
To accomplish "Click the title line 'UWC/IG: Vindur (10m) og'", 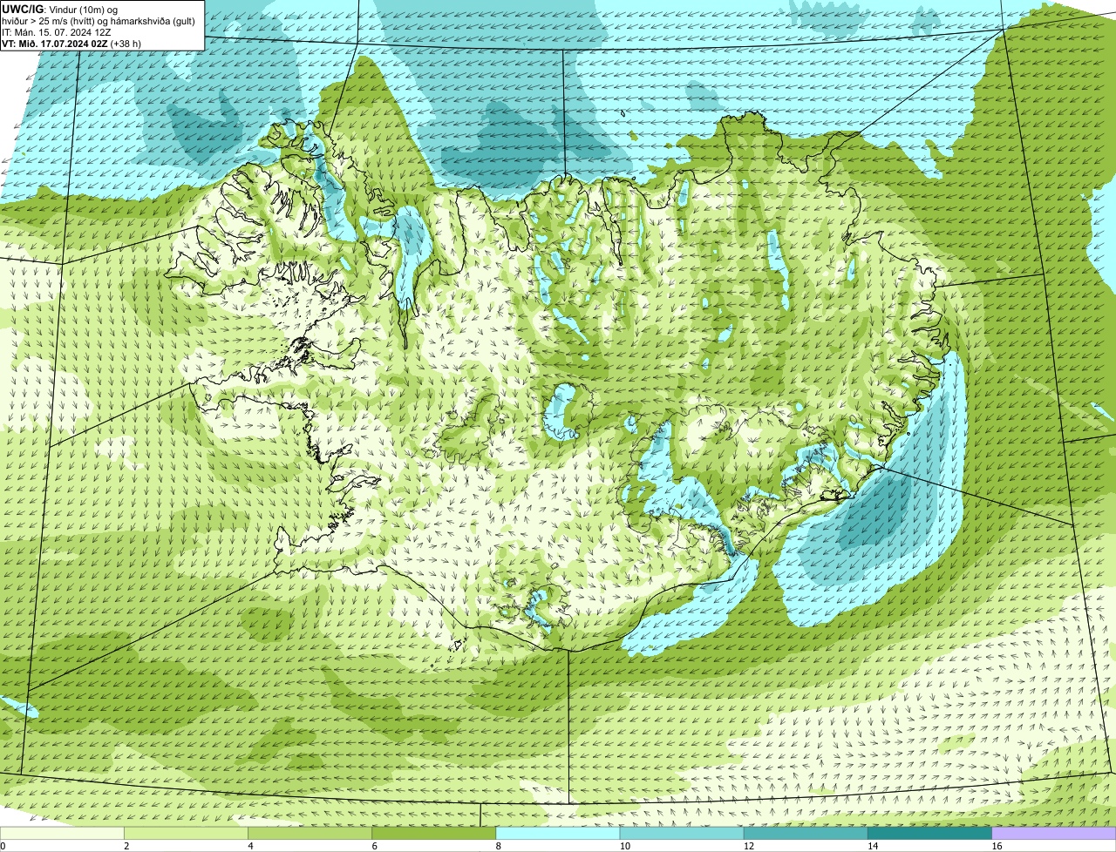I will coord(60,9).
